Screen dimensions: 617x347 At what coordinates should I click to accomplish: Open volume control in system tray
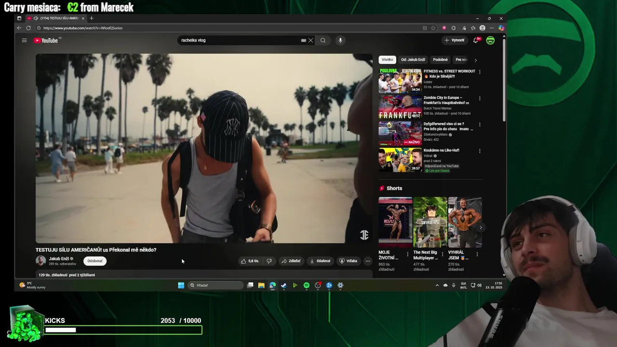[479, 285]
